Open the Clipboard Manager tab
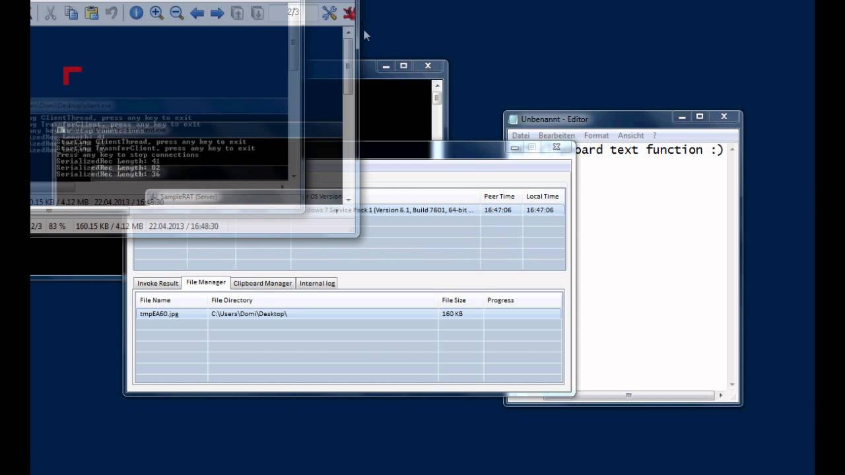This screenshot has height=475, width=845. pyautogui.click(x=263, y=283)
